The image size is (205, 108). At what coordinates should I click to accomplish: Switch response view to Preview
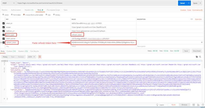coord(21,57)
